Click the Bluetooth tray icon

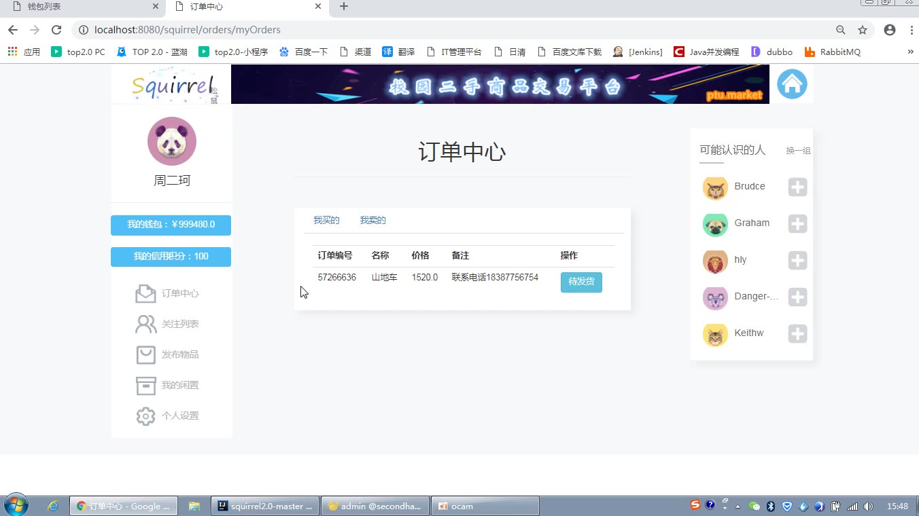(771, 506)
